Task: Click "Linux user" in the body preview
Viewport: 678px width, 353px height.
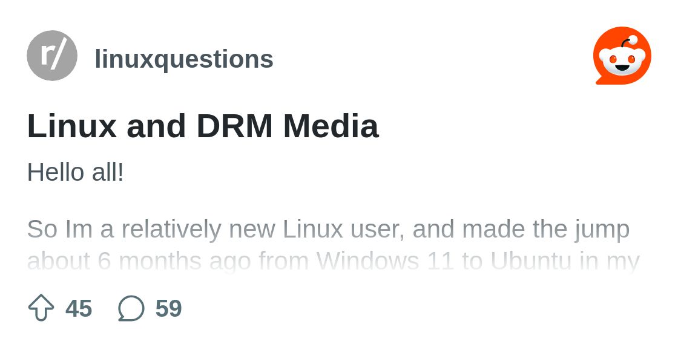Action: click(x=343, y=229)
